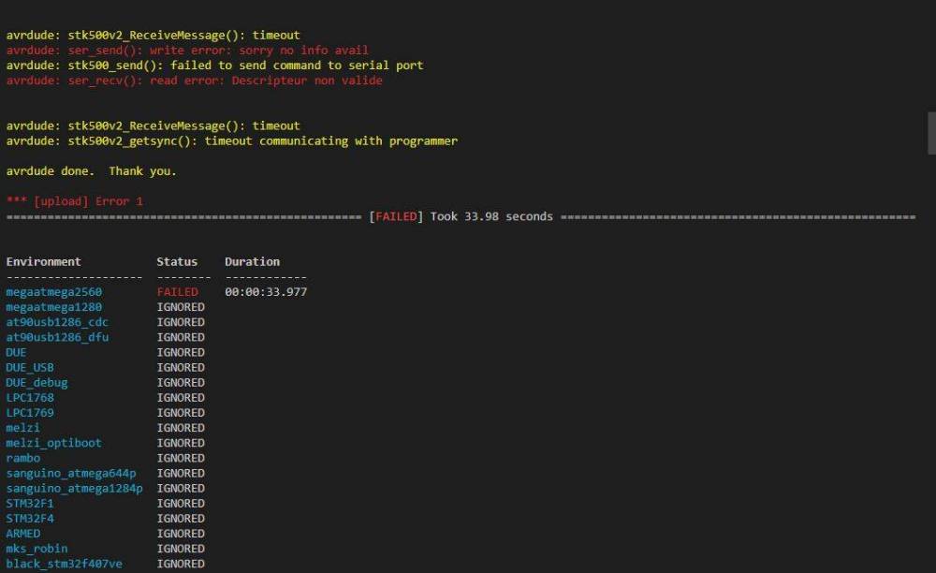The image size is (936, 573).
Task: Select the at90usb1286_cdc environment entry
Action: pos(57,322)
